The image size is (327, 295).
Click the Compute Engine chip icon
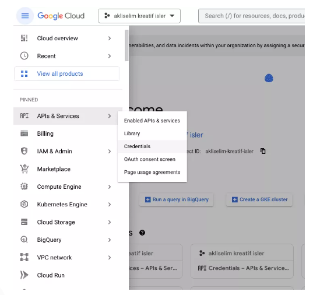pyautogui.click(x=24, y=187)
